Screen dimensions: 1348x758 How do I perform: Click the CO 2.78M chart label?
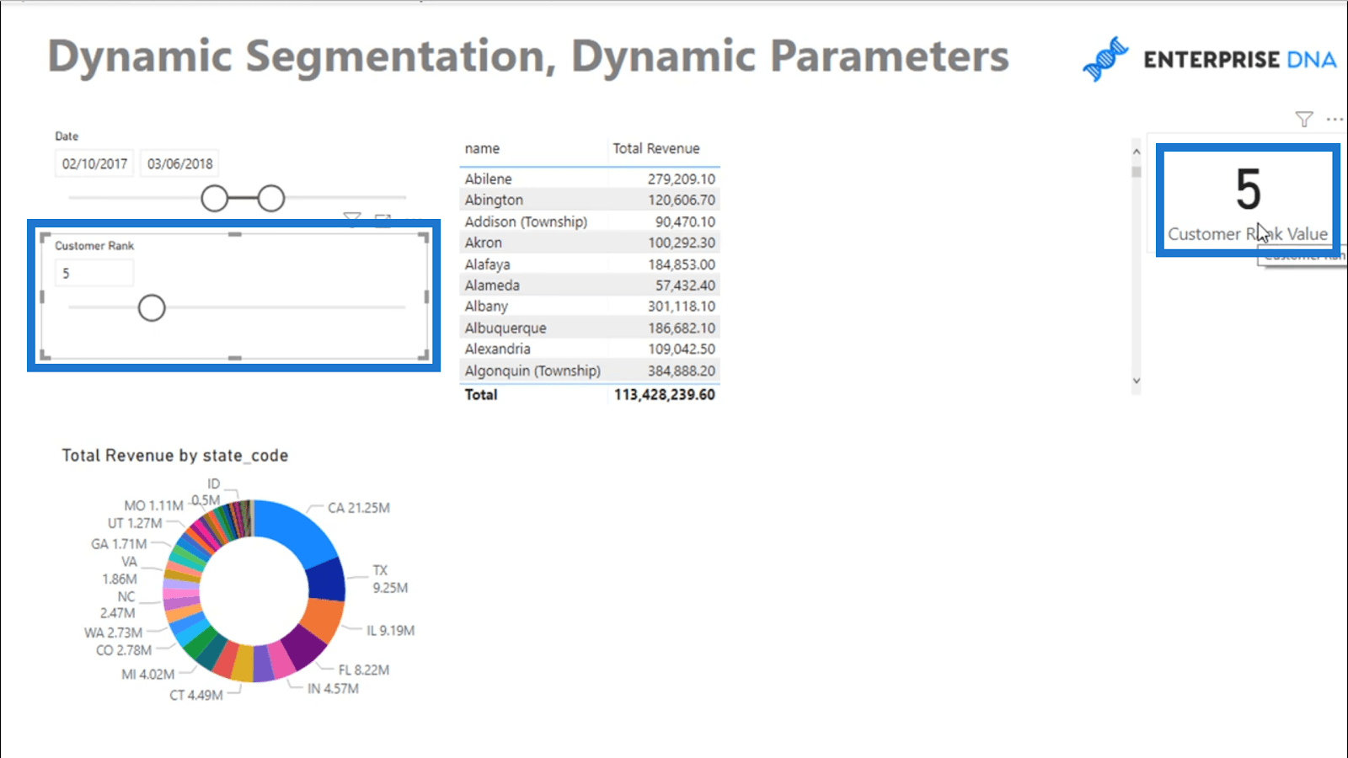[124, 650]
